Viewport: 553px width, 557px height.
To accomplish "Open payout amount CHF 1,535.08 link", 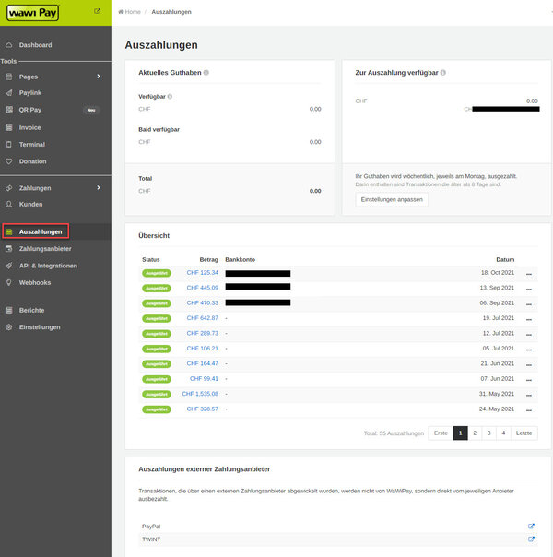I will point(200,394).
